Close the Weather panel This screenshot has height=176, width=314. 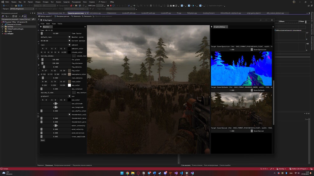pyautogui.click(x=85, y=27)
